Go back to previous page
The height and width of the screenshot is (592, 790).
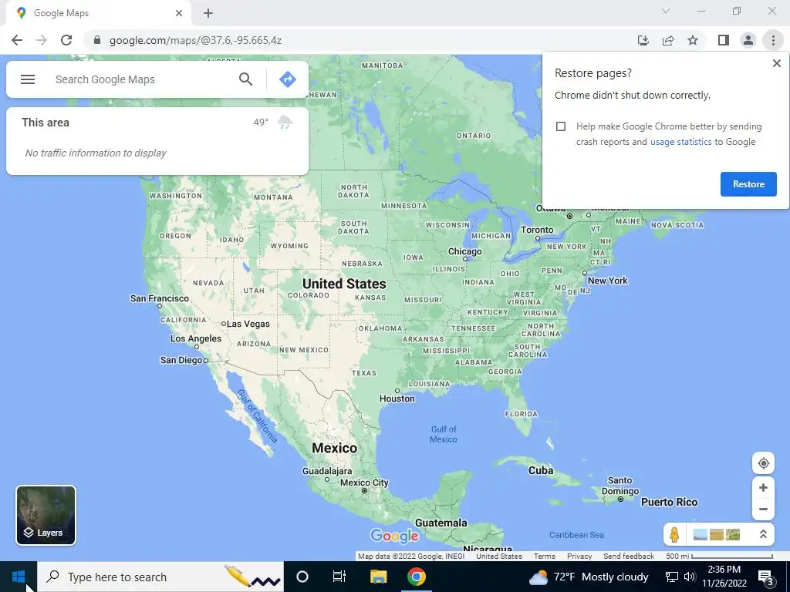click(x=17, y=40)
